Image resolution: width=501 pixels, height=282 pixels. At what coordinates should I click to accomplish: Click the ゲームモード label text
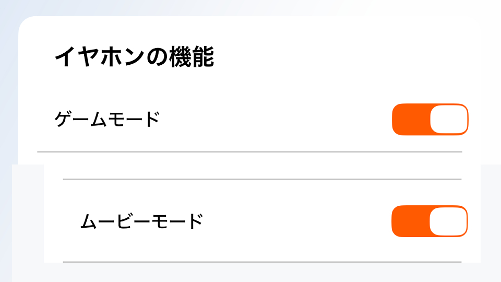pos(107,120)
